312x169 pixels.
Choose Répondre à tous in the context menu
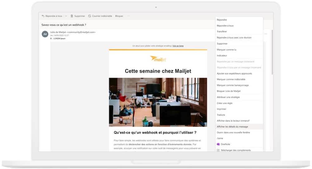tap(239, 26)
